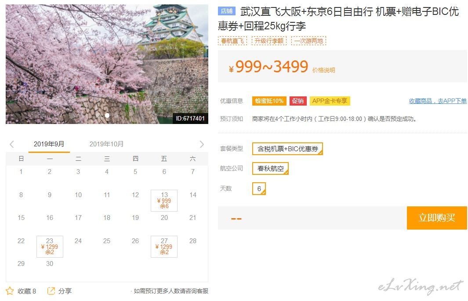This screenshot has height=301, width=468.
Task: Click the 一次游两地 tag
Action: [x=308, y=41]
